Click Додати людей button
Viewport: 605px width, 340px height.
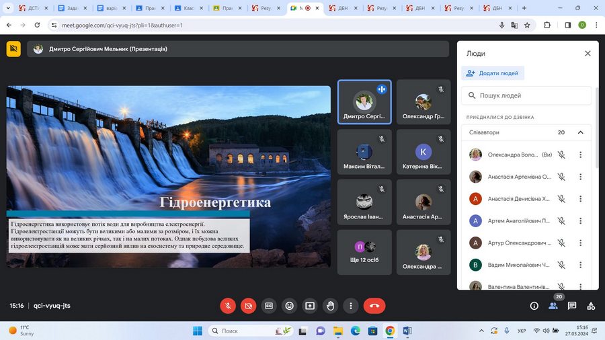point(493,73)
